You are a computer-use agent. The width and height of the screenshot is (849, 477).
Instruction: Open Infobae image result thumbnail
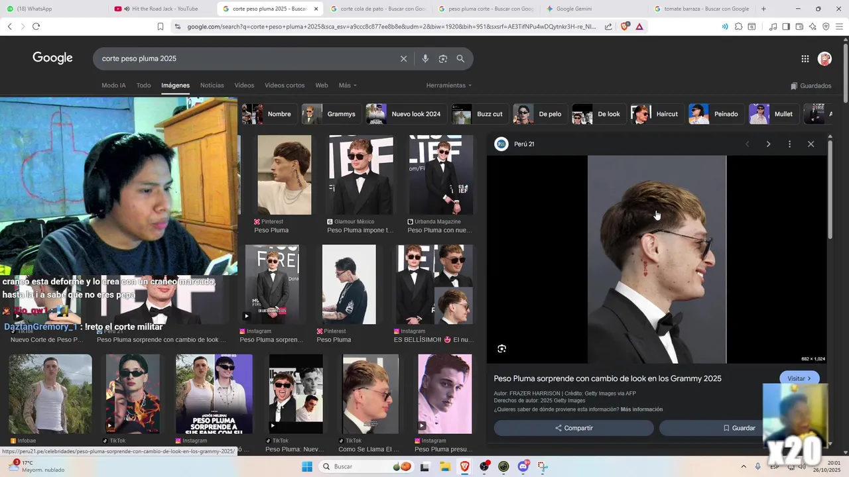coord(50,394)
